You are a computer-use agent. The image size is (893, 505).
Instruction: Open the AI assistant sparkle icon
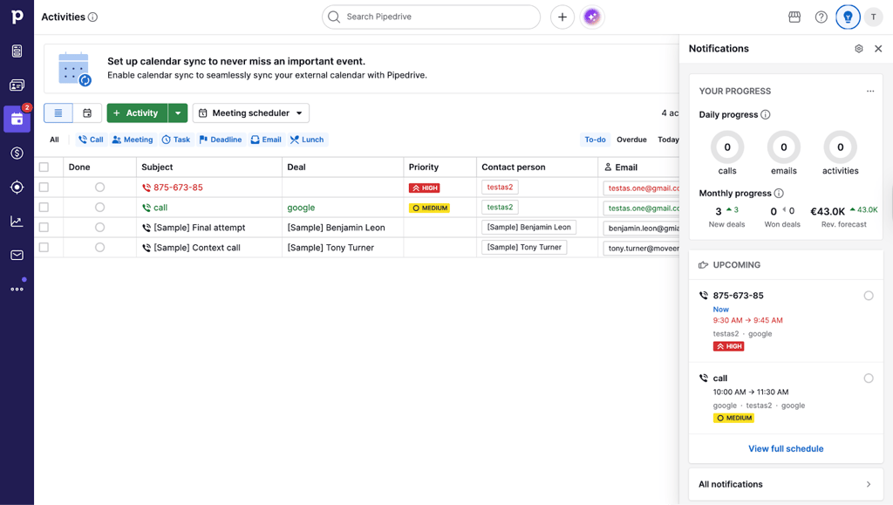pyautogui.click(x=592, y=17)
